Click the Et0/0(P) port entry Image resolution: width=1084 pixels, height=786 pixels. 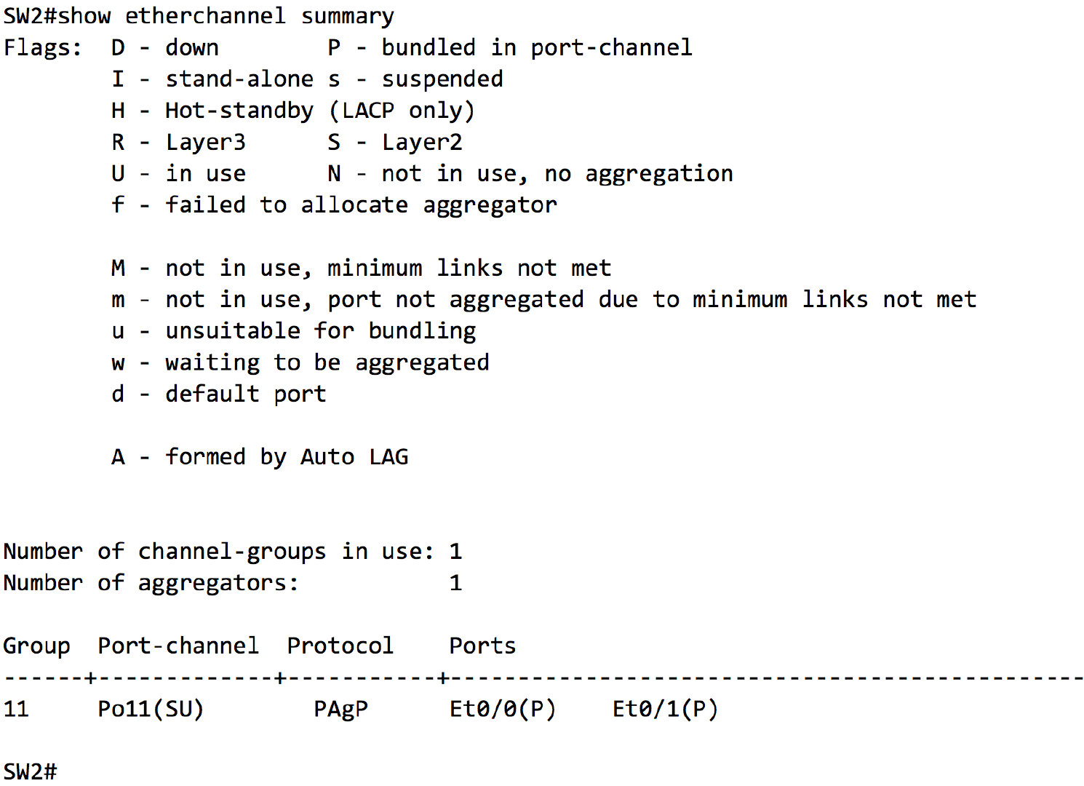502,709
